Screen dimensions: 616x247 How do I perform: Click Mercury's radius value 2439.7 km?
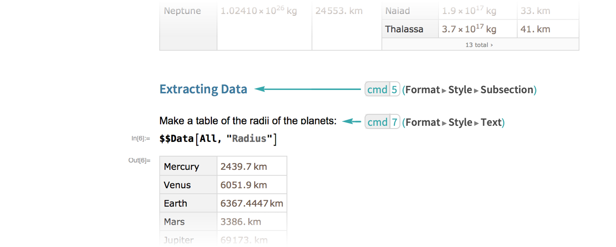click(244, 167)
